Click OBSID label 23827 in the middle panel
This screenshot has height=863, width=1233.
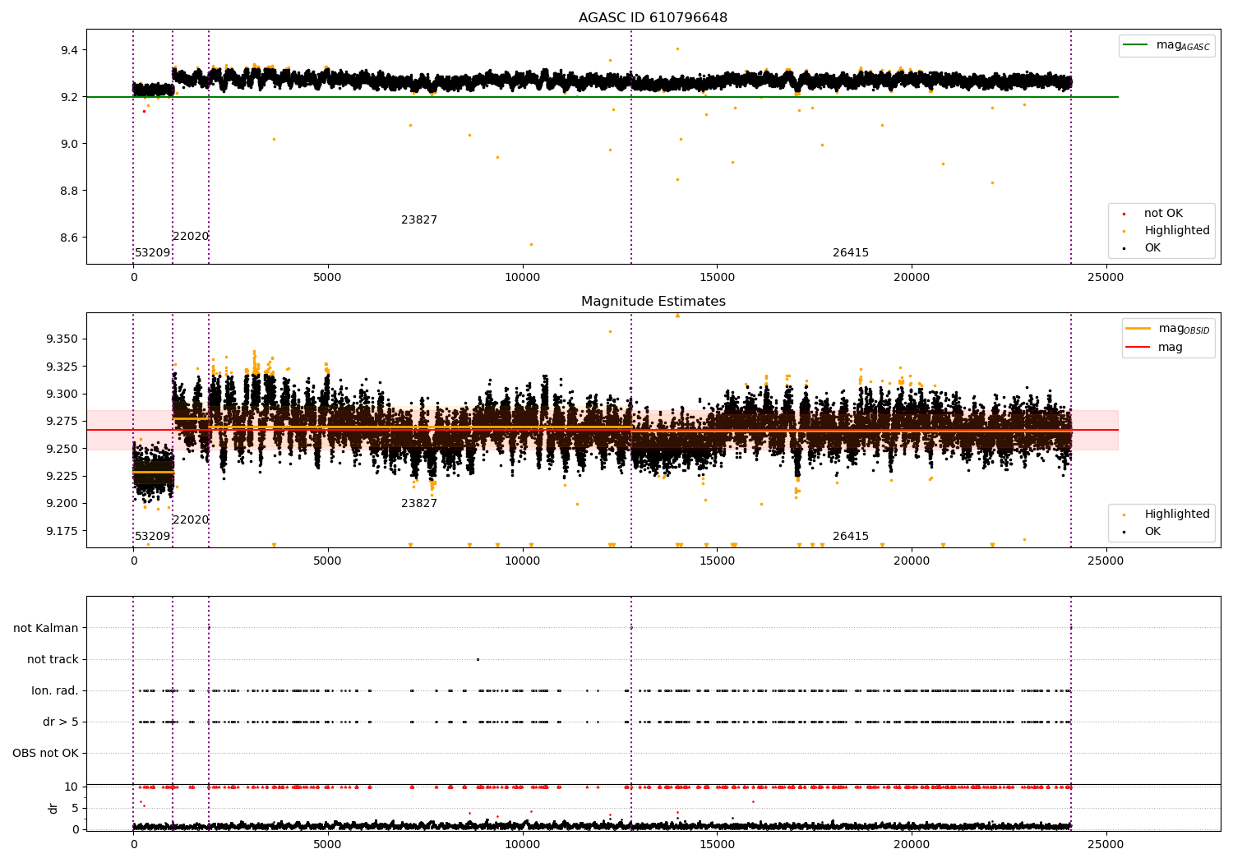coord(419,504)
